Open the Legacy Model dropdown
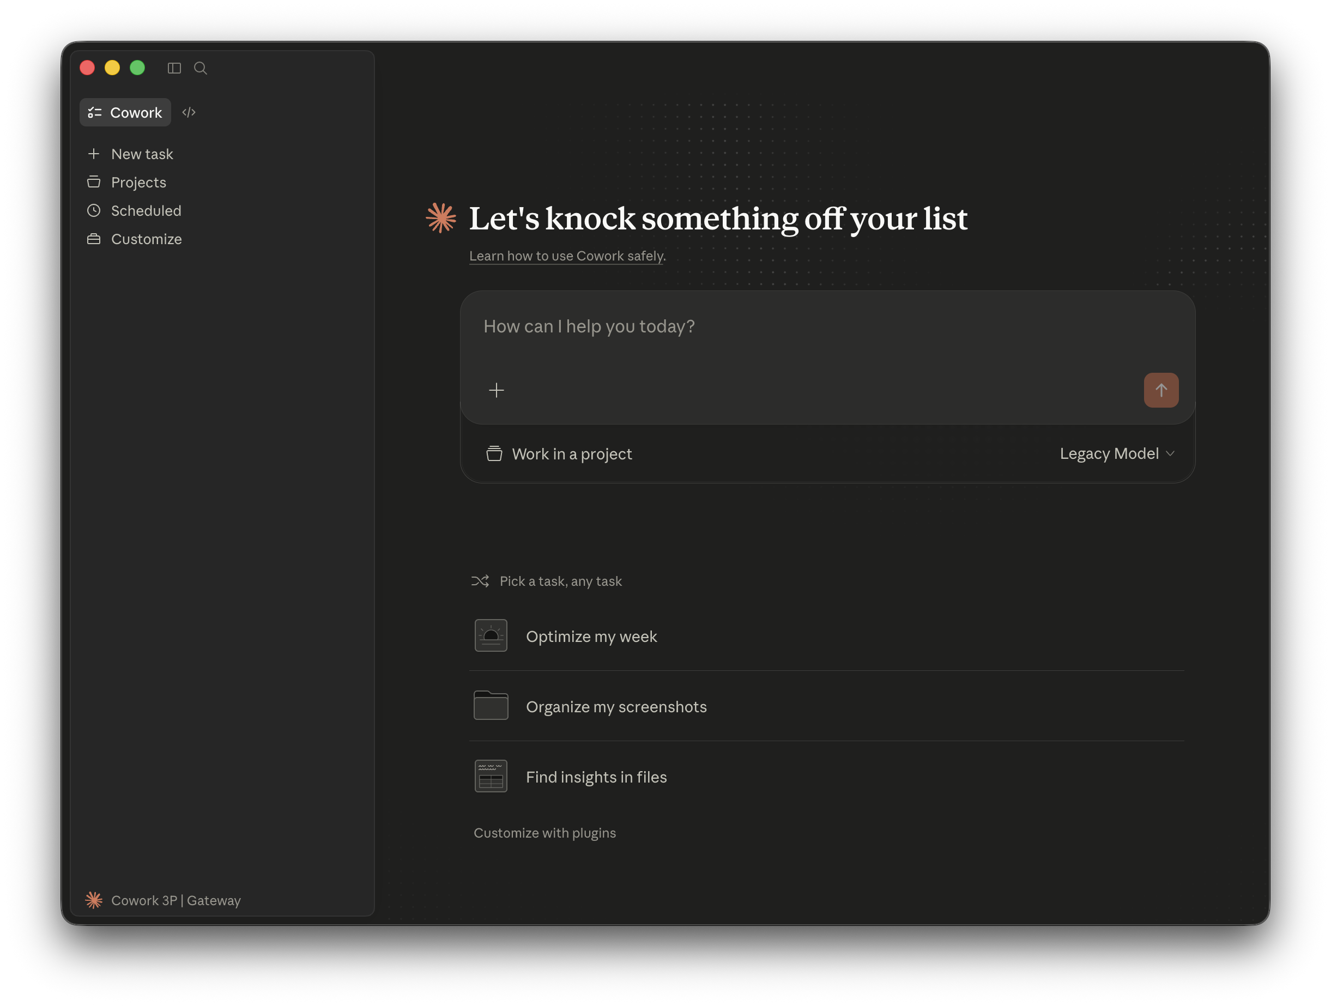Screen dimensions: 1331x1006 click(1117, 453)
